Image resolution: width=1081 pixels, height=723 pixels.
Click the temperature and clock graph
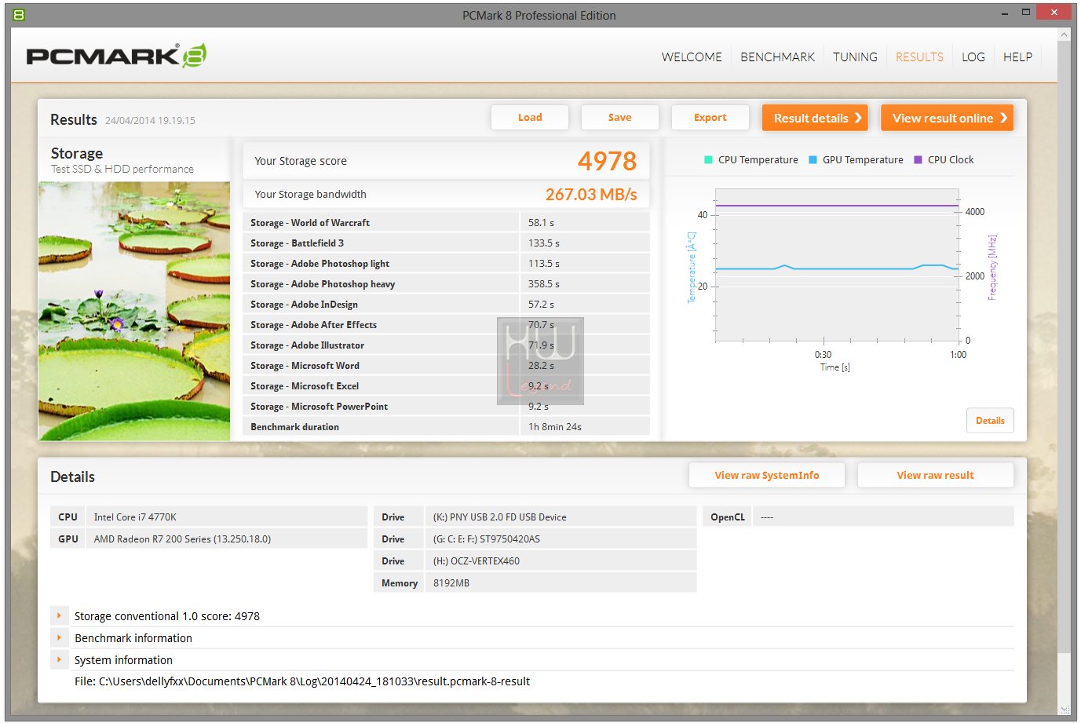(837, 265)
